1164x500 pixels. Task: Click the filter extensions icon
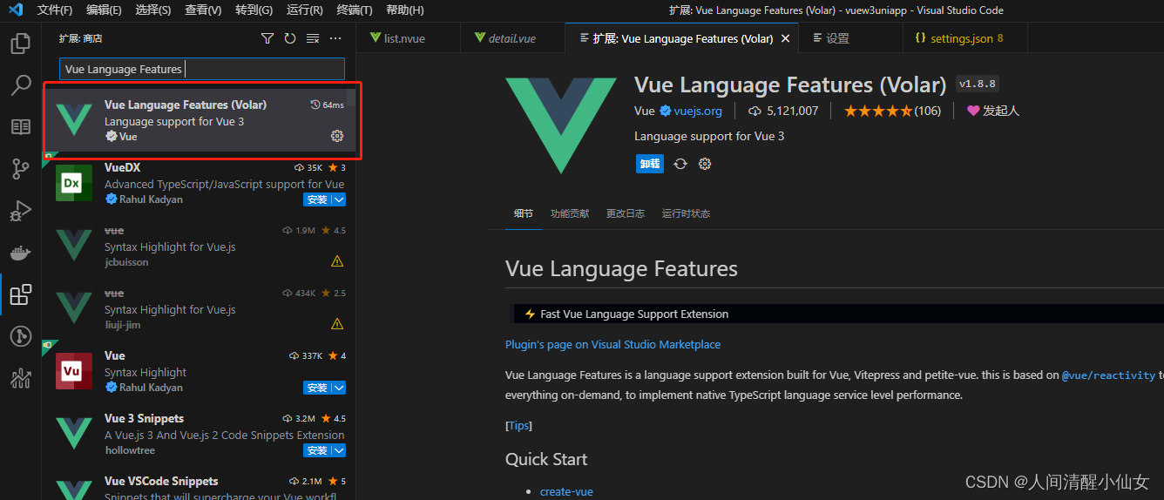[x=267, y=38]
